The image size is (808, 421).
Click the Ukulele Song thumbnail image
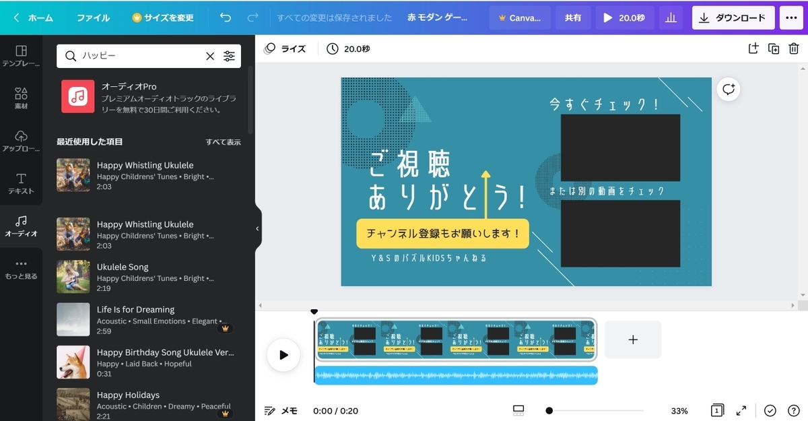coord(73,277)
